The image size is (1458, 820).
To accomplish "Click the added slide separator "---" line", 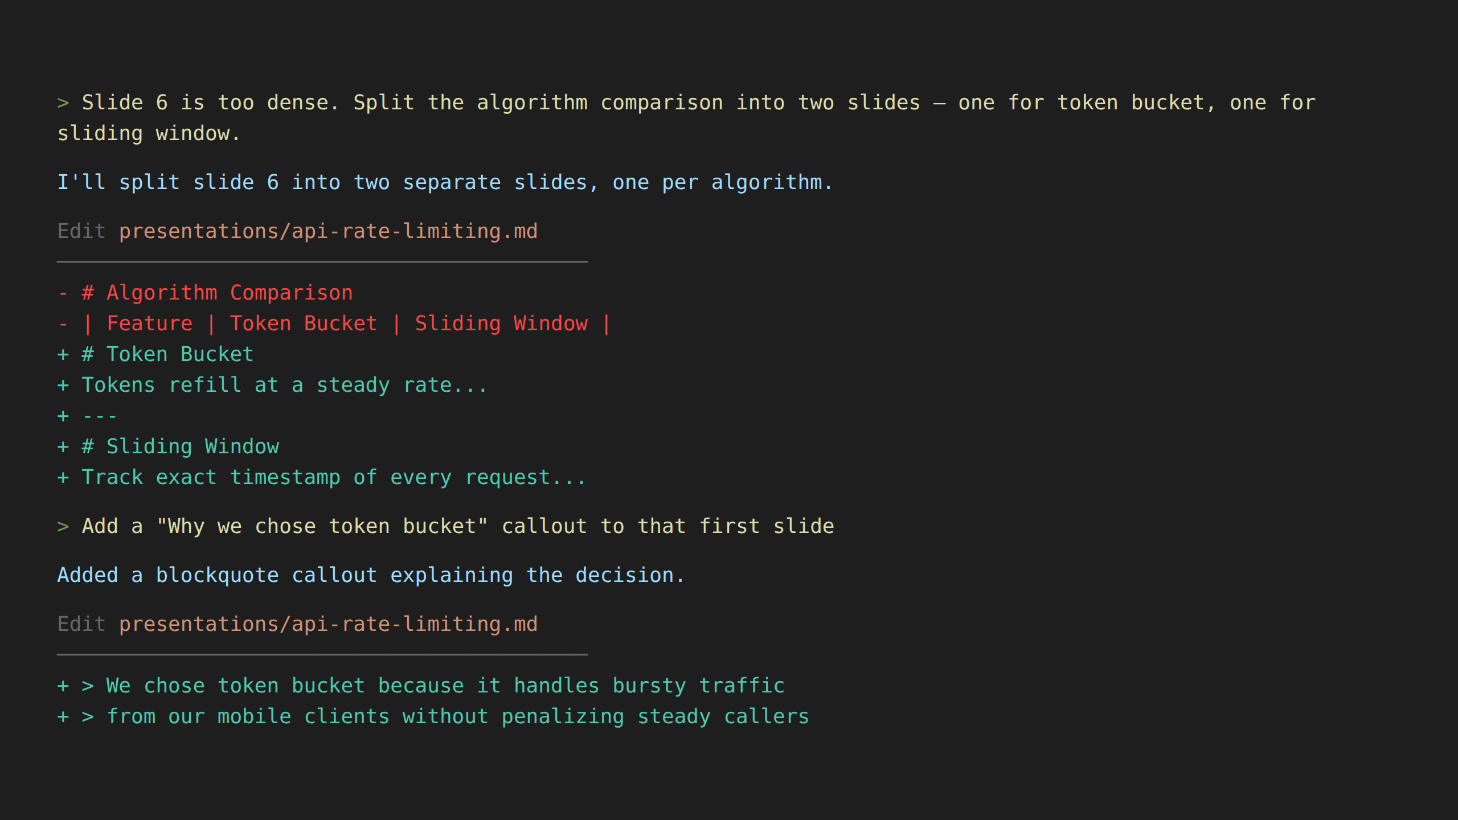I will click(x=99, y=416).
